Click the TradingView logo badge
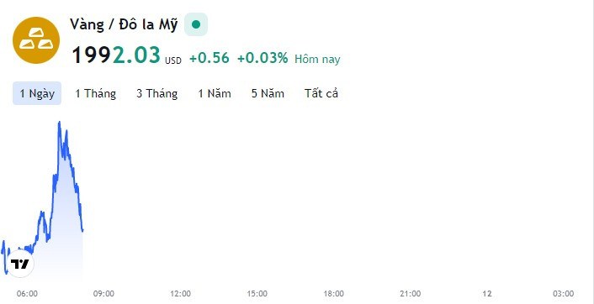The width and height of the screenshot is (594, 304). point(20,264)
